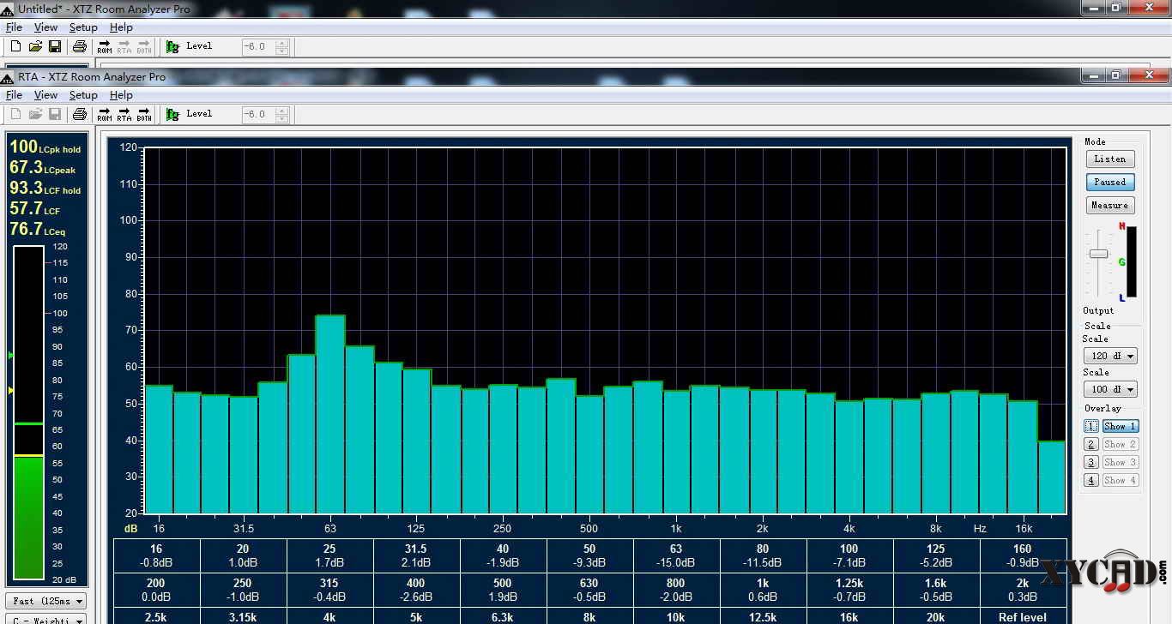Open Help menu in RTA window
Viewport: 1172px width, 624px height.
click(121, 95)
